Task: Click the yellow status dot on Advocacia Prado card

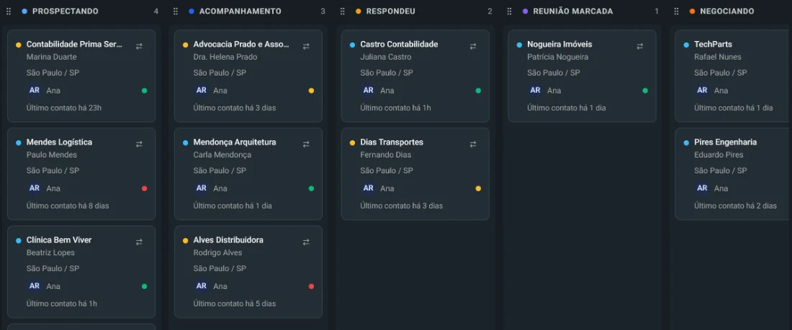Action: [x=311, y=91]
